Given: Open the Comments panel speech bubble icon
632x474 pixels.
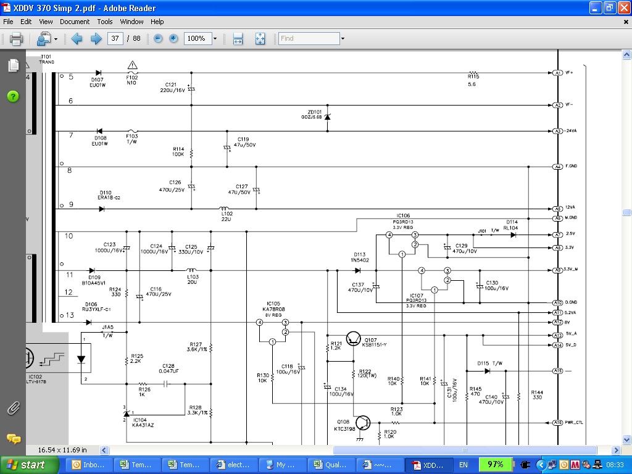Looking at the screenshot, I should click(14, 439).
